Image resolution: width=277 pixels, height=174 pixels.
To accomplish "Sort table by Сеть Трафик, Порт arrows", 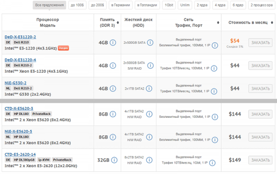I will click(218, 23).
